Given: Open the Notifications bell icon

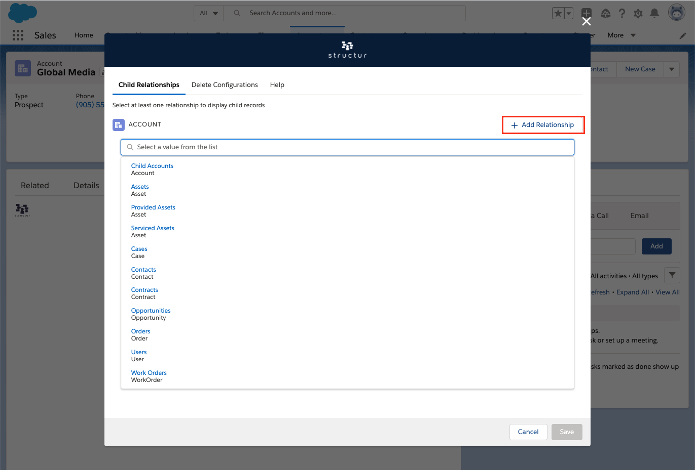Looking at the screenshot, I should point(654,13).
